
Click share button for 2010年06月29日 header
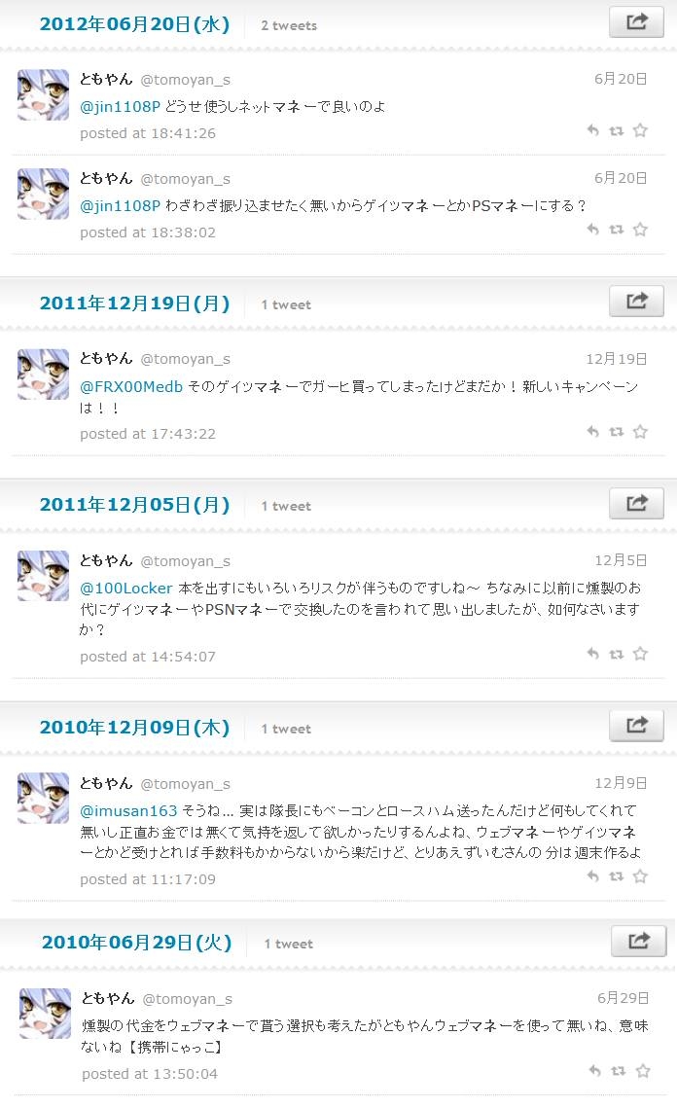[x=638, y=941]
